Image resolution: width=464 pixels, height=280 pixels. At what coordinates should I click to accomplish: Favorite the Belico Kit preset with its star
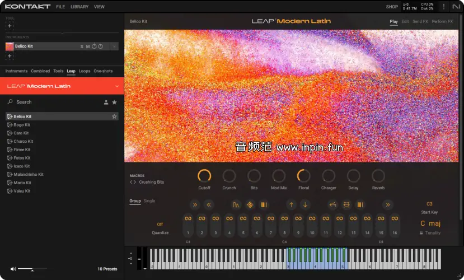114,116
